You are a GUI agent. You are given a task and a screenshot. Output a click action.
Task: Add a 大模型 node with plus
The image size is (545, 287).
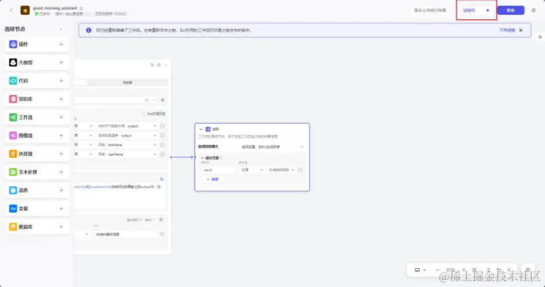tap(61, 63)
